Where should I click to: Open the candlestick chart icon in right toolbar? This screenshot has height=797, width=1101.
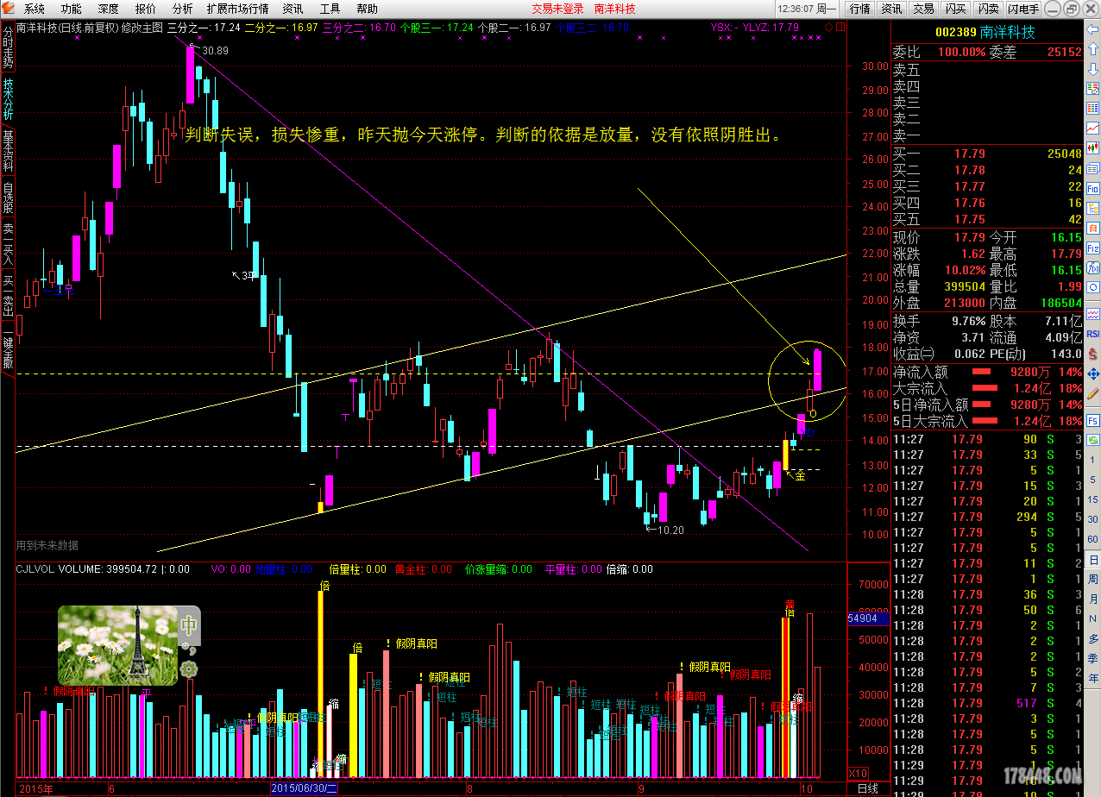(x=1092, y=147)
